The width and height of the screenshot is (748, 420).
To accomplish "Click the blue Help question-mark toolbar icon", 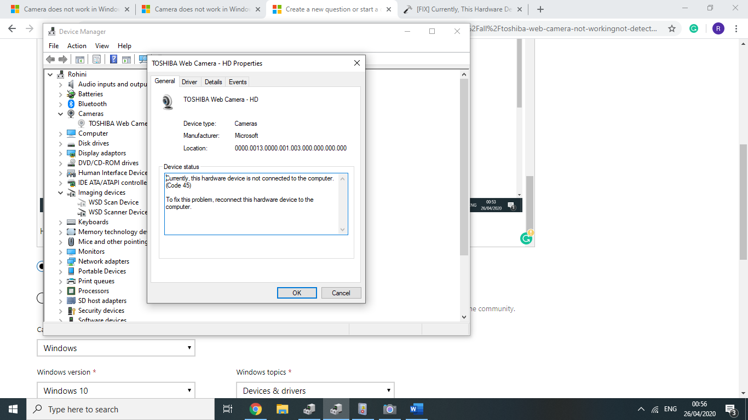I will coord(114,59).
